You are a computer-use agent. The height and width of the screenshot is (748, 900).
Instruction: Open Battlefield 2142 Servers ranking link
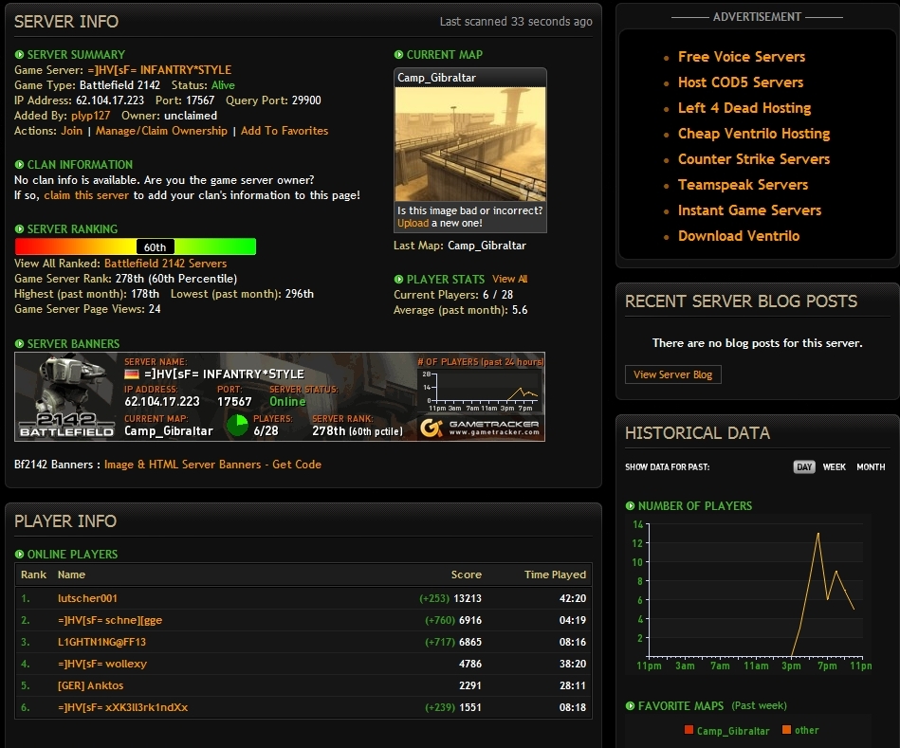click(165, 264)
